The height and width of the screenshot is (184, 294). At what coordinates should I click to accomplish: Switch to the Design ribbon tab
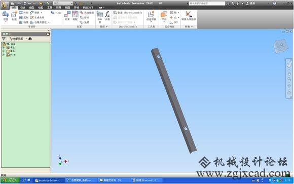click(23, 8)
